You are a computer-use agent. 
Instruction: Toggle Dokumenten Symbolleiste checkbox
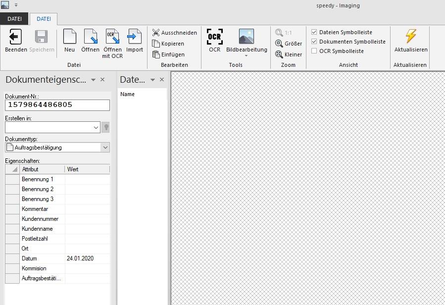[314, 42]
